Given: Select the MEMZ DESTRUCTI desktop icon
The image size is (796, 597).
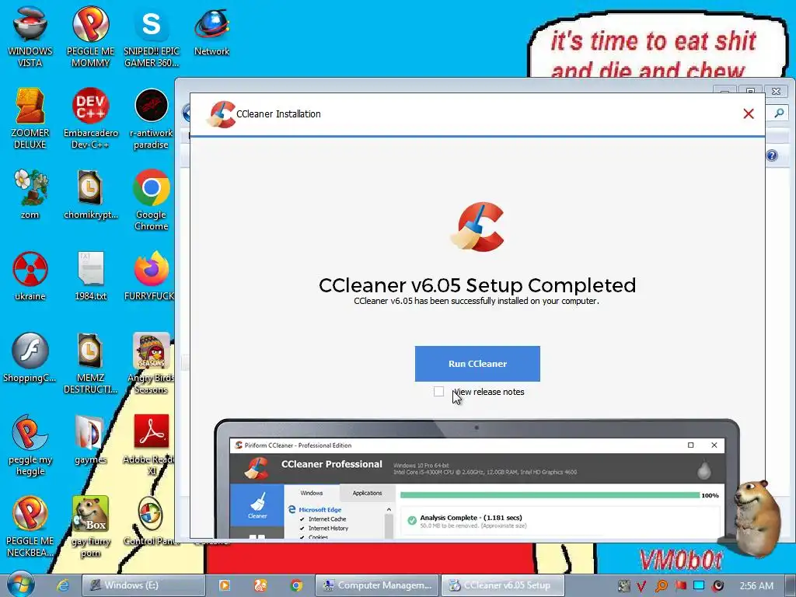Looking at the screenshot, I should pyautogui.click(x=90, y=362).
